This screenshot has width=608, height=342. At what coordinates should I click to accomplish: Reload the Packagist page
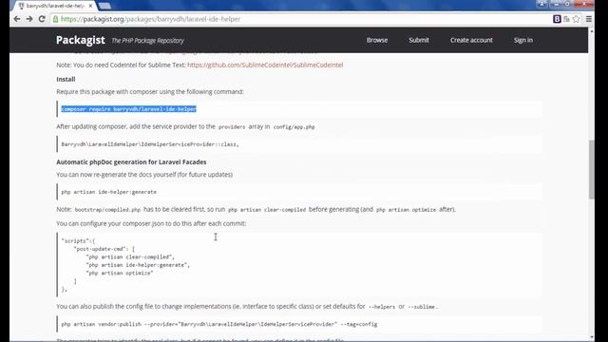tap(42, 19)
